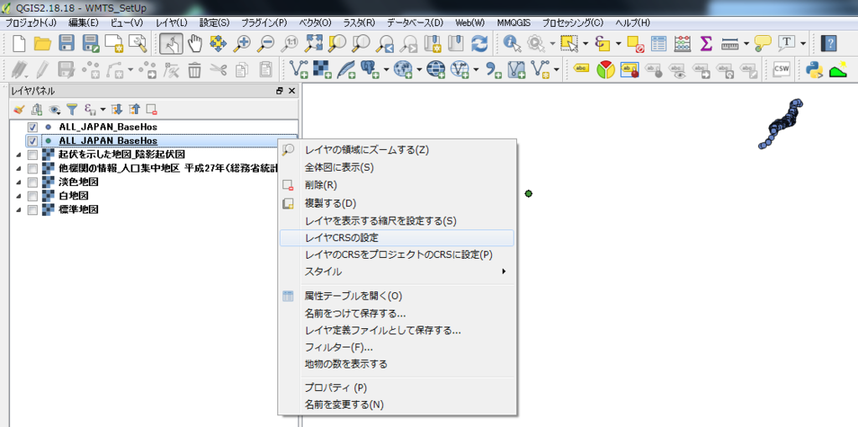Choose 名前をつけて保存する... in context menu
Image resolution: width=858 pixels, height=427 pixels.
[396, 314]
